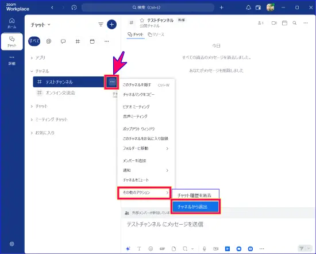
Task: Open screenshot options dropdown arrow
Action: [192, 249]
